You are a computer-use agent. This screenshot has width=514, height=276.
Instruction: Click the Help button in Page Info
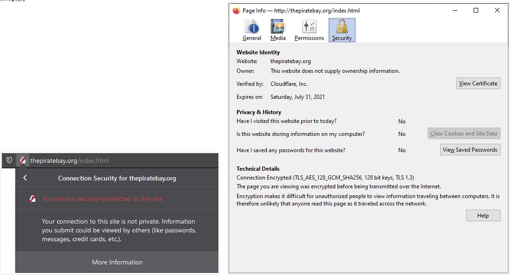pos(483,216)
